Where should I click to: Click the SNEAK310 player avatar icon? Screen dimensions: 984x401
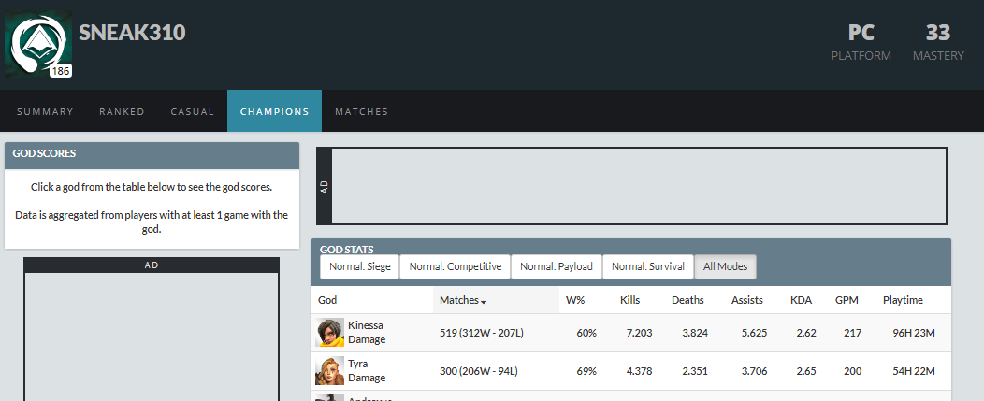38,44
